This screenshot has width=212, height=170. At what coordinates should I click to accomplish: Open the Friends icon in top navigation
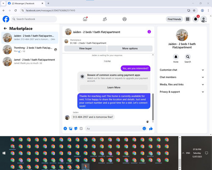point(105,19)
